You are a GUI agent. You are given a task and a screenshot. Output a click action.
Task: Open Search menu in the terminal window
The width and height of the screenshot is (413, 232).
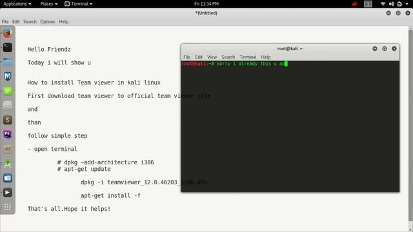click(x=228, y=57)
